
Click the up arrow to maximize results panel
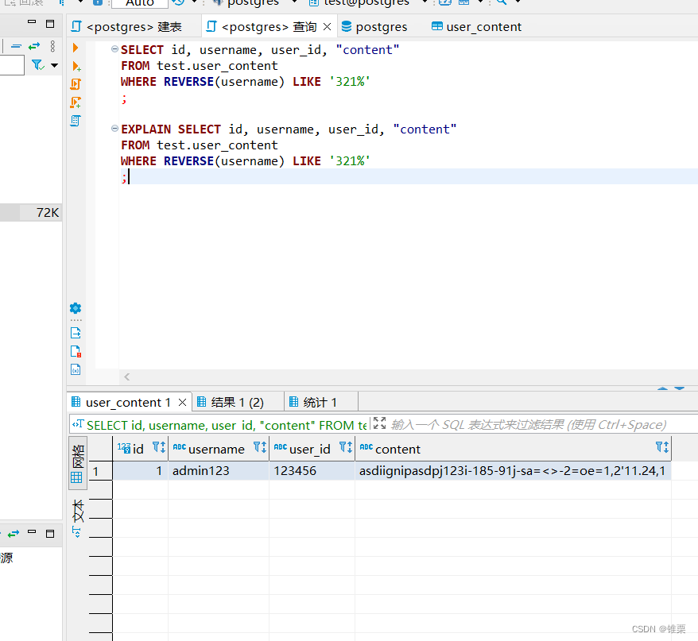[662, 388]
